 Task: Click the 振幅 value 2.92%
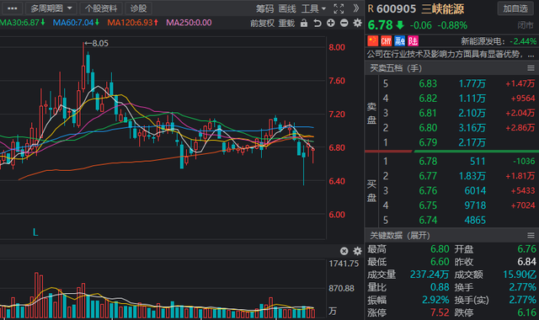click(x=435, y=300)
